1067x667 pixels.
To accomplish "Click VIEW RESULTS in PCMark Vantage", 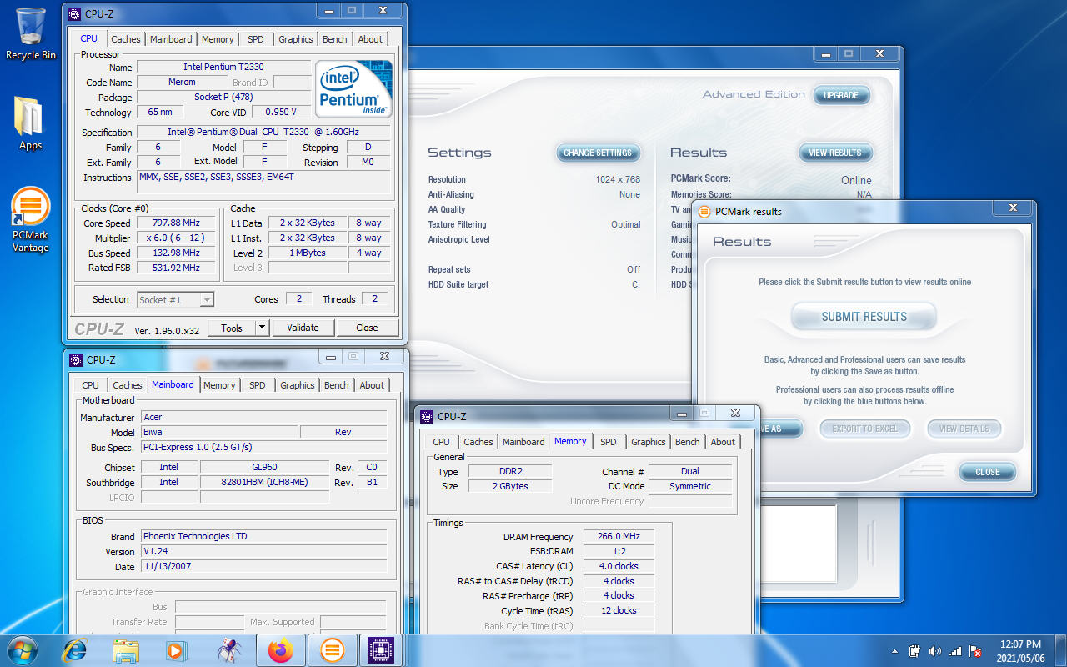I will tap(835, 153).
